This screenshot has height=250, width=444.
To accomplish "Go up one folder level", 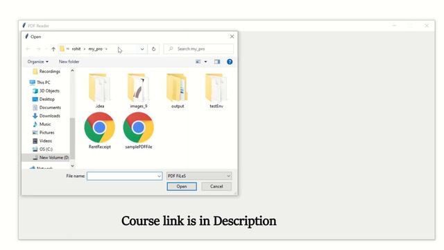I will (53, 49).
